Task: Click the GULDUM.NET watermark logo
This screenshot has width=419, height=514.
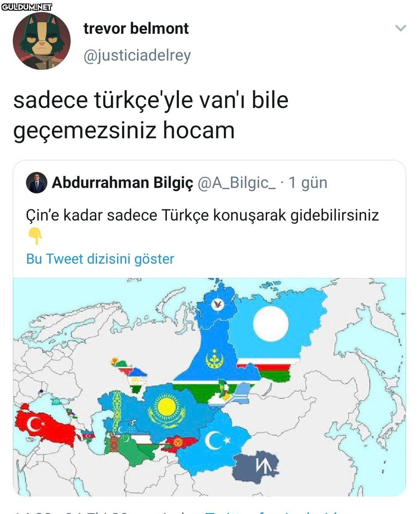Action: [27, 6]
